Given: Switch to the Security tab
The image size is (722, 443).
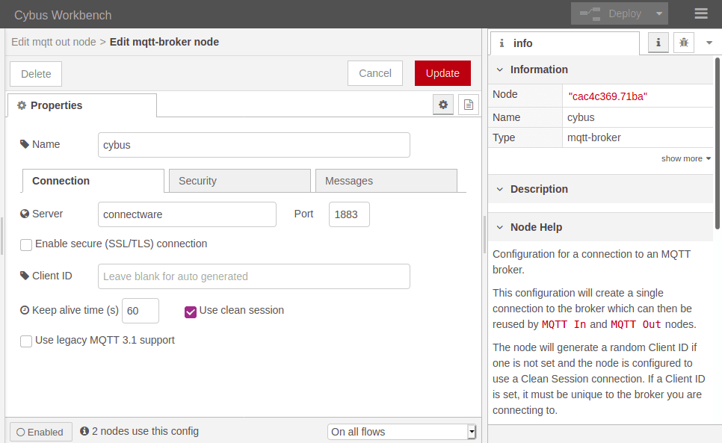Looking at the screenshot, I should click(x=239, y=181).
